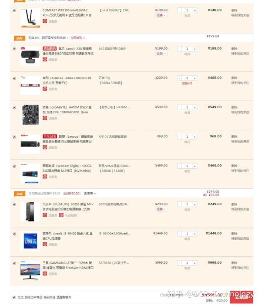Click the red service icon under Samsung monitor
Viewport: 261px width, 306px height.
click(x=45, y=274)
